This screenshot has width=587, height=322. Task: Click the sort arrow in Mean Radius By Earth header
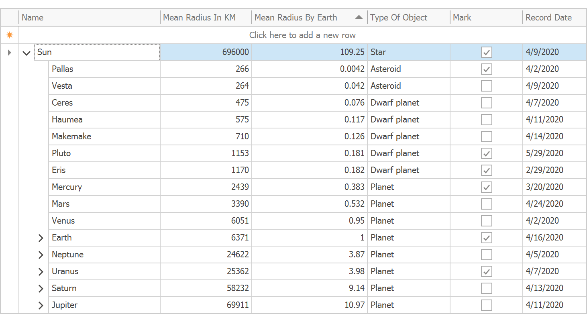[359, 17]
